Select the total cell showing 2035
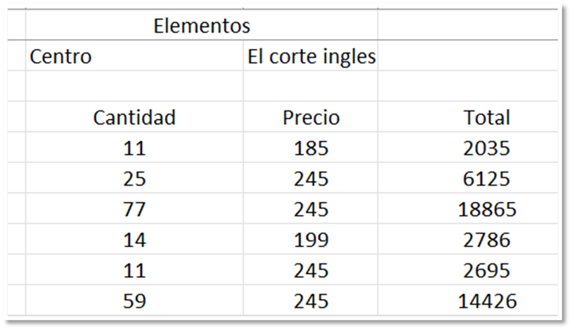Screen dimensions: 571x329 pos(468,147)
